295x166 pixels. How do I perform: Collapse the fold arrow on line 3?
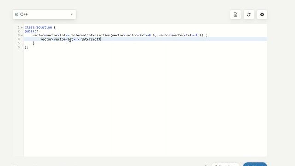tap(22, 36)
